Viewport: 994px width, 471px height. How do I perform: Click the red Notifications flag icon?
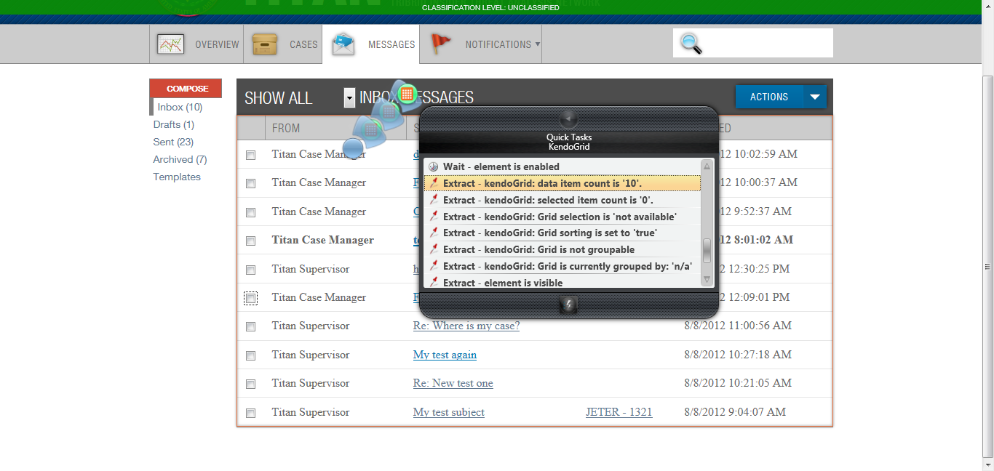(x=440, y=44)
